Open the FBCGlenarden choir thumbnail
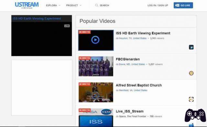 [96, 66]
